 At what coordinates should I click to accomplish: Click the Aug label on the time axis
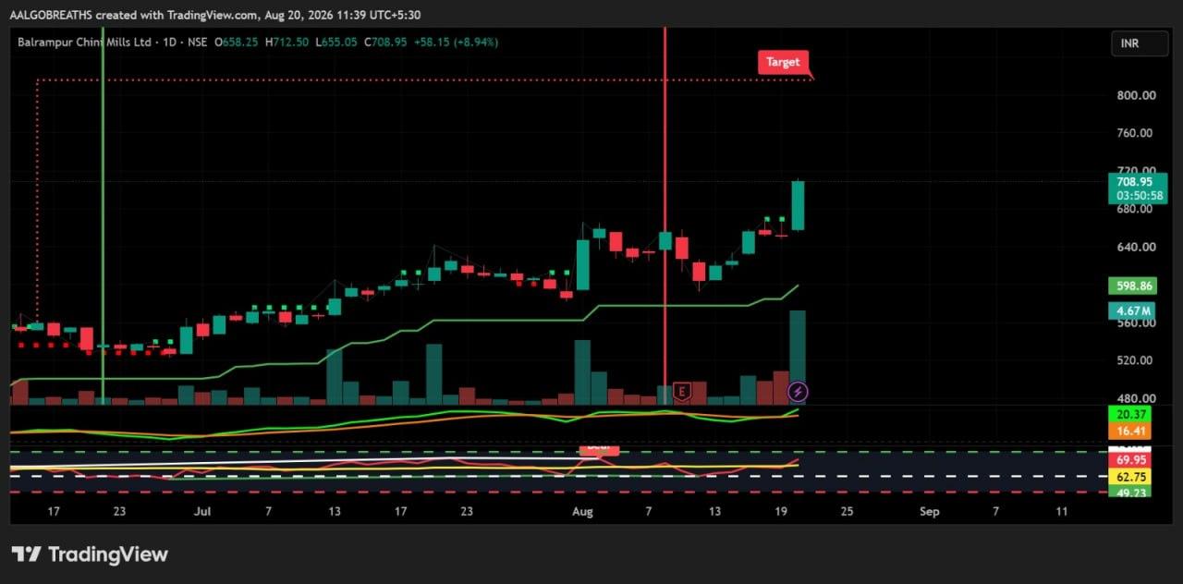tap(581, 511)
